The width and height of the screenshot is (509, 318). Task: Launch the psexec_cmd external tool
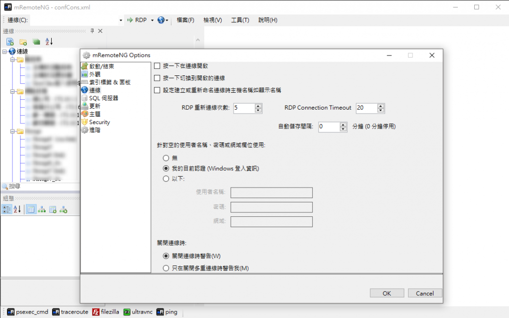click(28, 312)
